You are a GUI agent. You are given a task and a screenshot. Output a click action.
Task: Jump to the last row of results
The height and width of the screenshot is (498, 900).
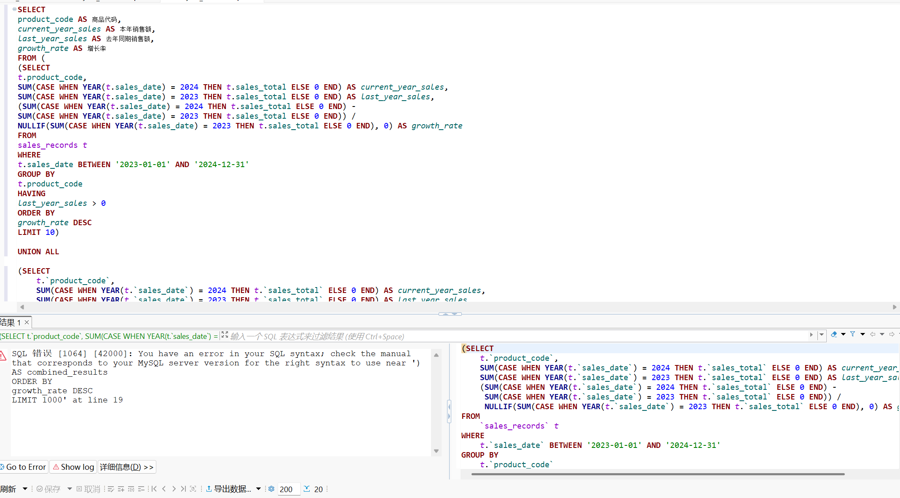[183, 489]
